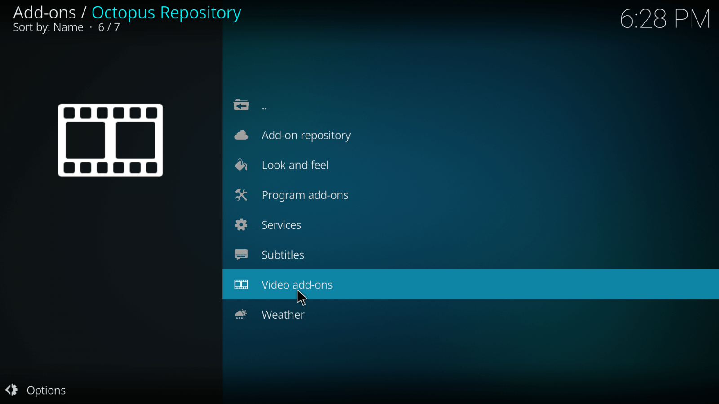Go up via the '..' entry
The width and height of the screenshot is (719, 404).
[470, 105]
